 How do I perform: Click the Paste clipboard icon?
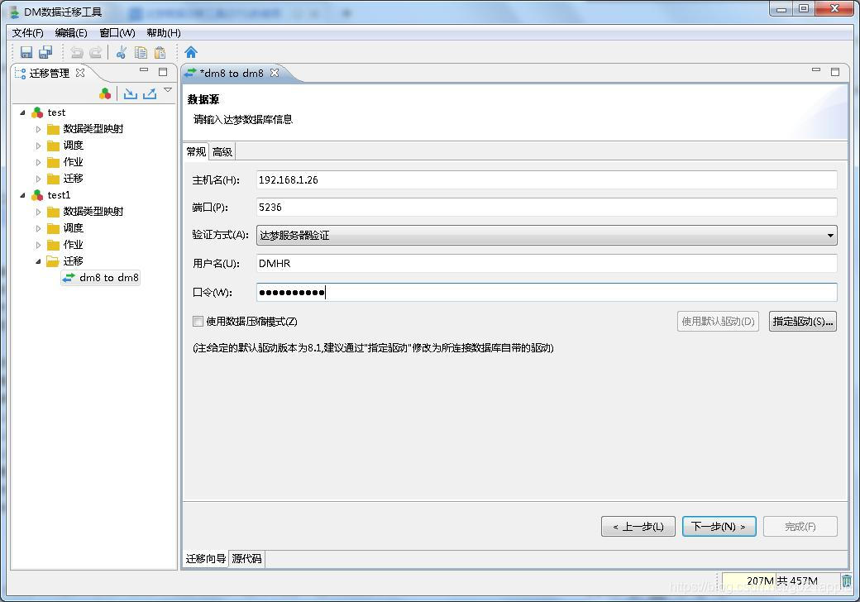point(160,52)
